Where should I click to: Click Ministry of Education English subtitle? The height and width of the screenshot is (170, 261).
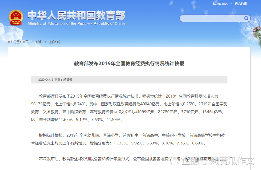click(x=76, y=24)
